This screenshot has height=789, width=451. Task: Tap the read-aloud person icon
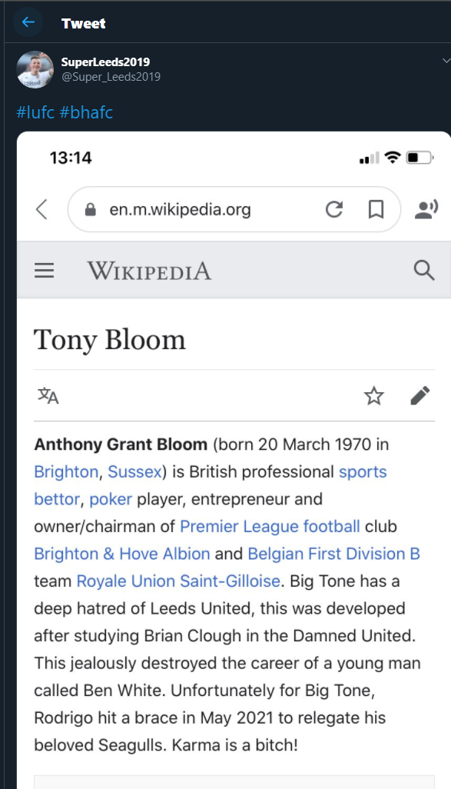[426, 209]
